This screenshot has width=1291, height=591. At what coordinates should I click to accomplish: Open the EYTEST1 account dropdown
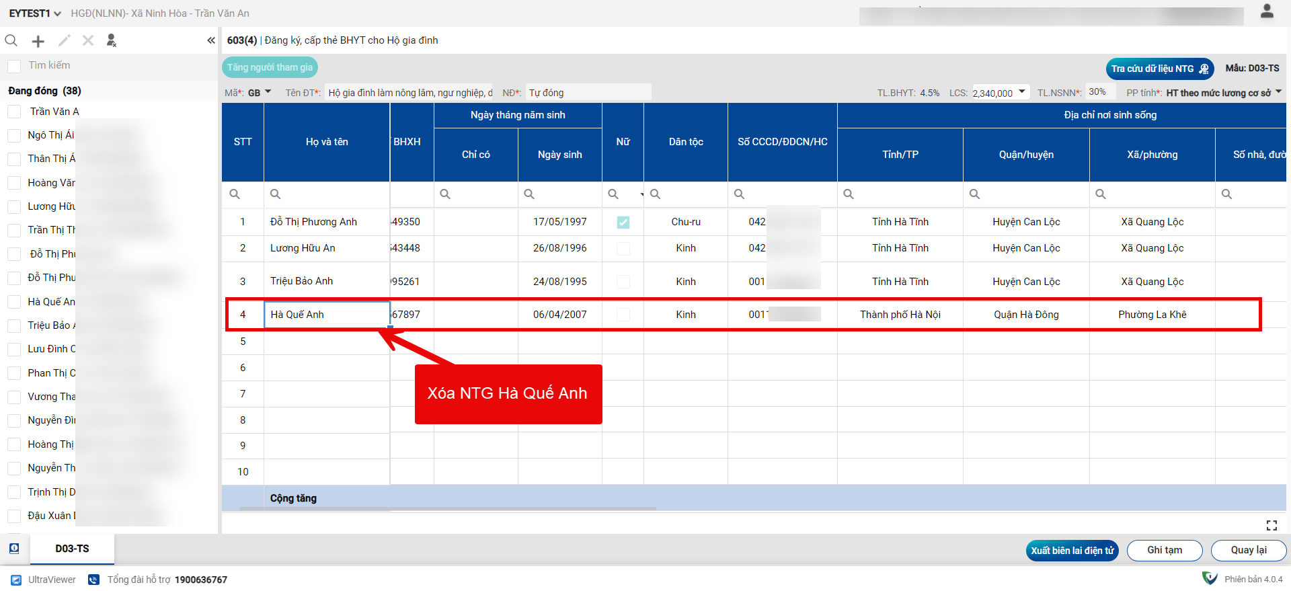(x=35, y=13)
